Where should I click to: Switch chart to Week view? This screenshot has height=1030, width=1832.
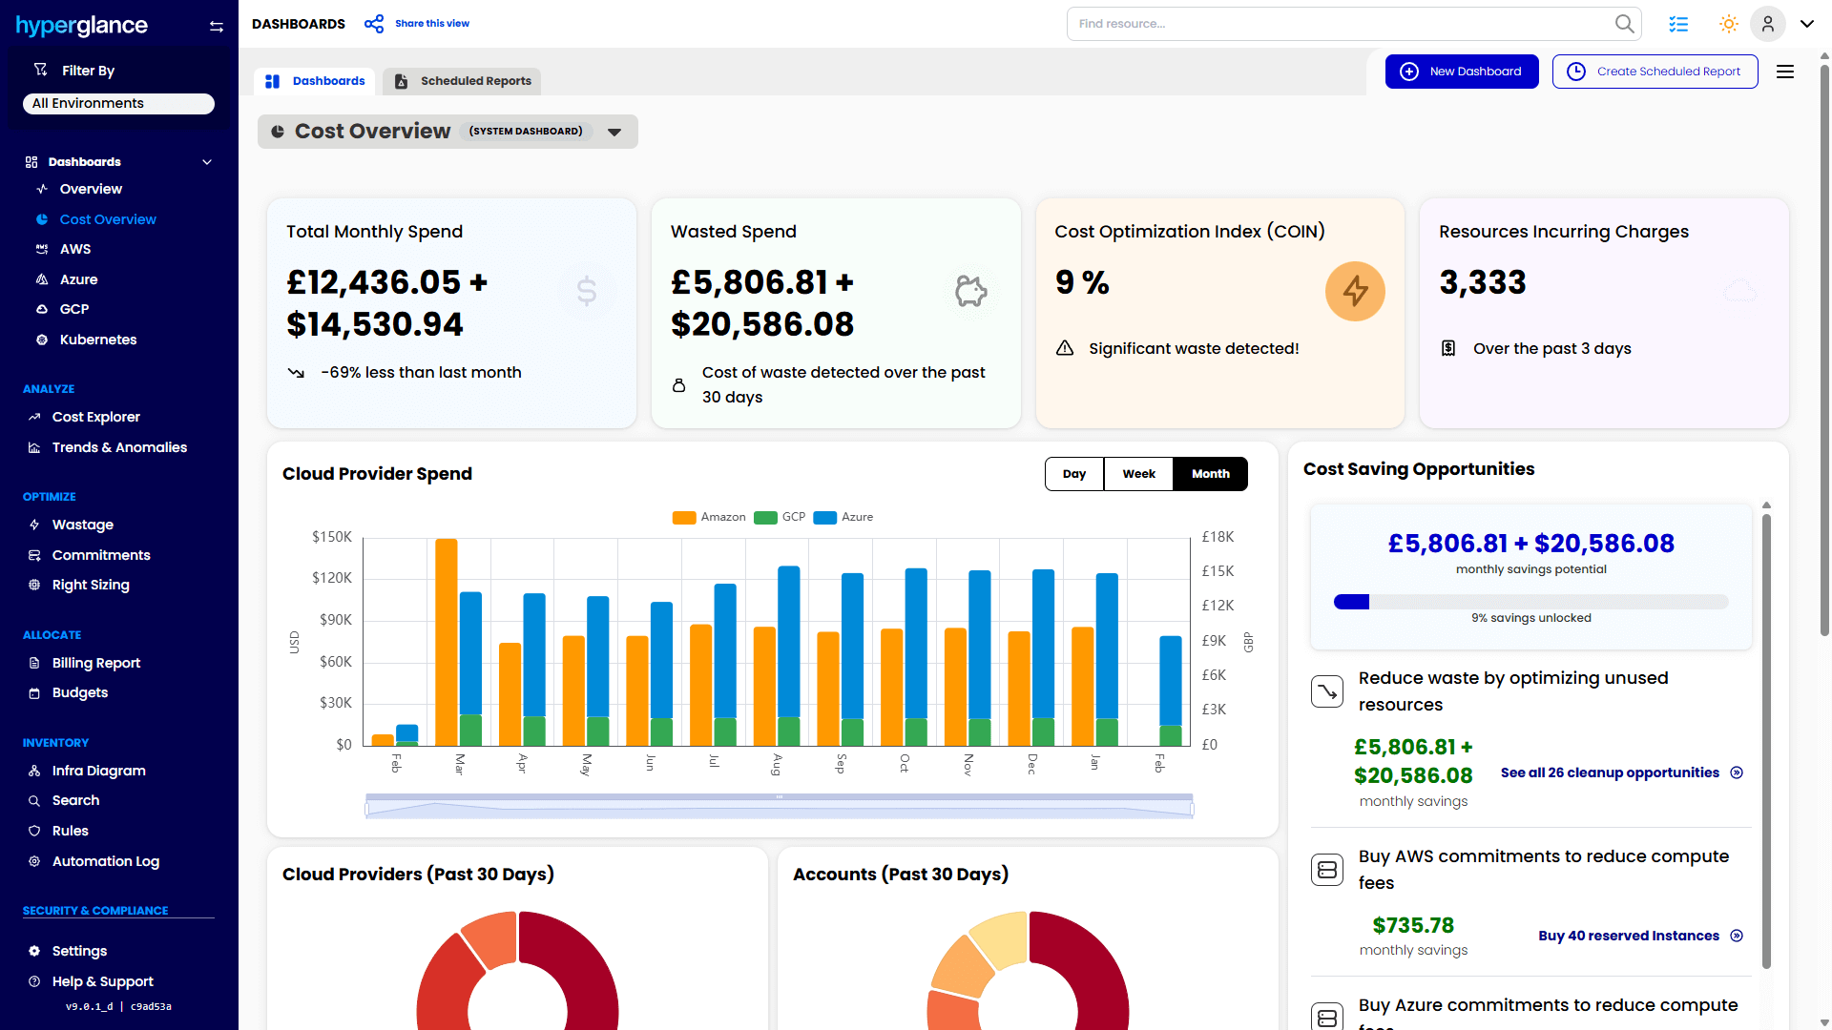[x=1138, y=474]
